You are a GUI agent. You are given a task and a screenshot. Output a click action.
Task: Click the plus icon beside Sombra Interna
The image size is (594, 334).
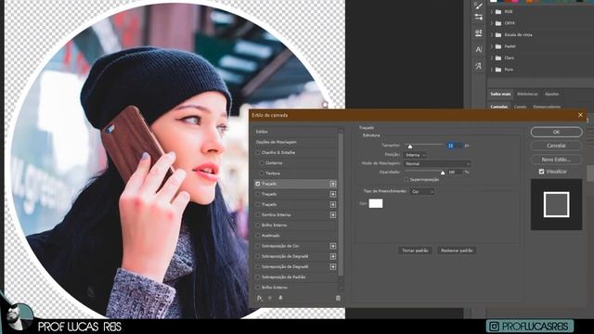point(332,214)
